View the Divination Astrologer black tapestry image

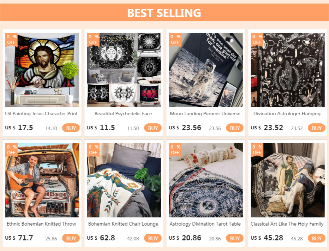pyautogui.click(x=288, y=70)
